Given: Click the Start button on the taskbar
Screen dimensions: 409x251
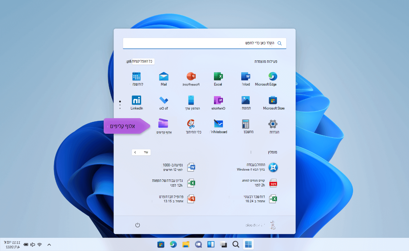Looking at the screenshot, I should (248, 244).
